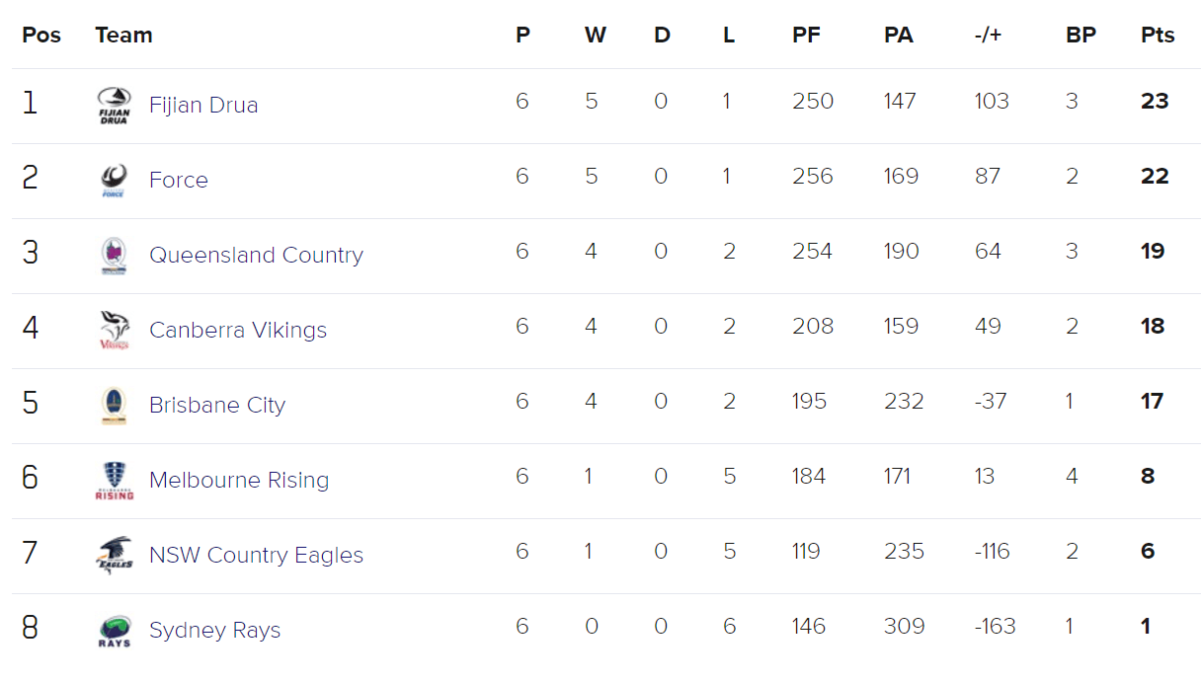
Task: Select the BP column header
Action: pyautogui.click(x=1081, y=36)
